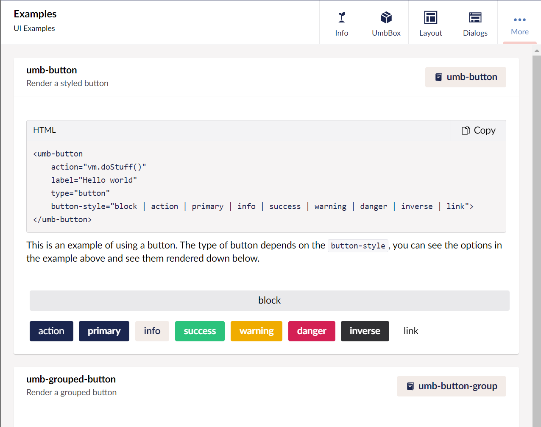Image resolution: width=541 pixels, height=427 pixels.
Task: Click the 'UI Examples' subtitle
Action: coord(34,28)
